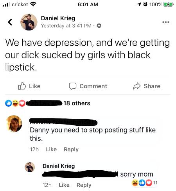Open the first commenter's profile photo
The height and width of the screenshot is (191, 176).
coord(14,123)
